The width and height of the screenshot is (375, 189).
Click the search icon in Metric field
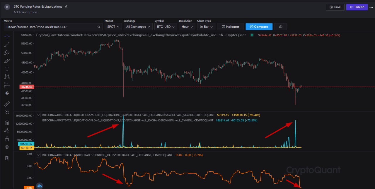(x=99, y=27)
